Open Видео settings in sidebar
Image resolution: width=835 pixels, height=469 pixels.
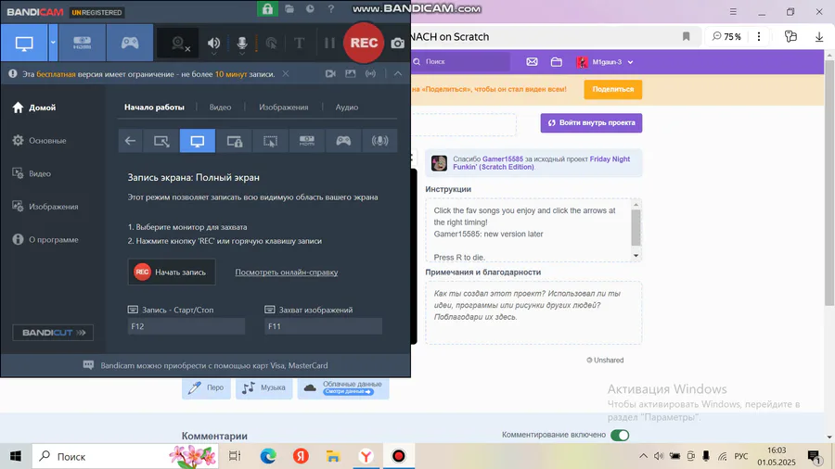click(x=32, y=173)
